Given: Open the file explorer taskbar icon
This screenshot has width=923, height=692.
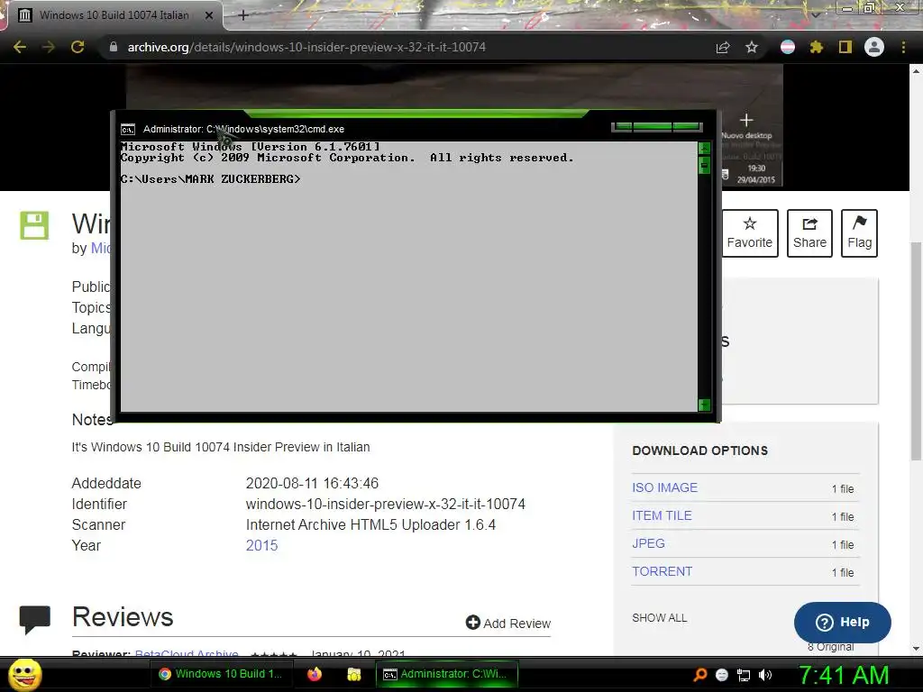Looking at the screenshot, I should coord(353,674).
